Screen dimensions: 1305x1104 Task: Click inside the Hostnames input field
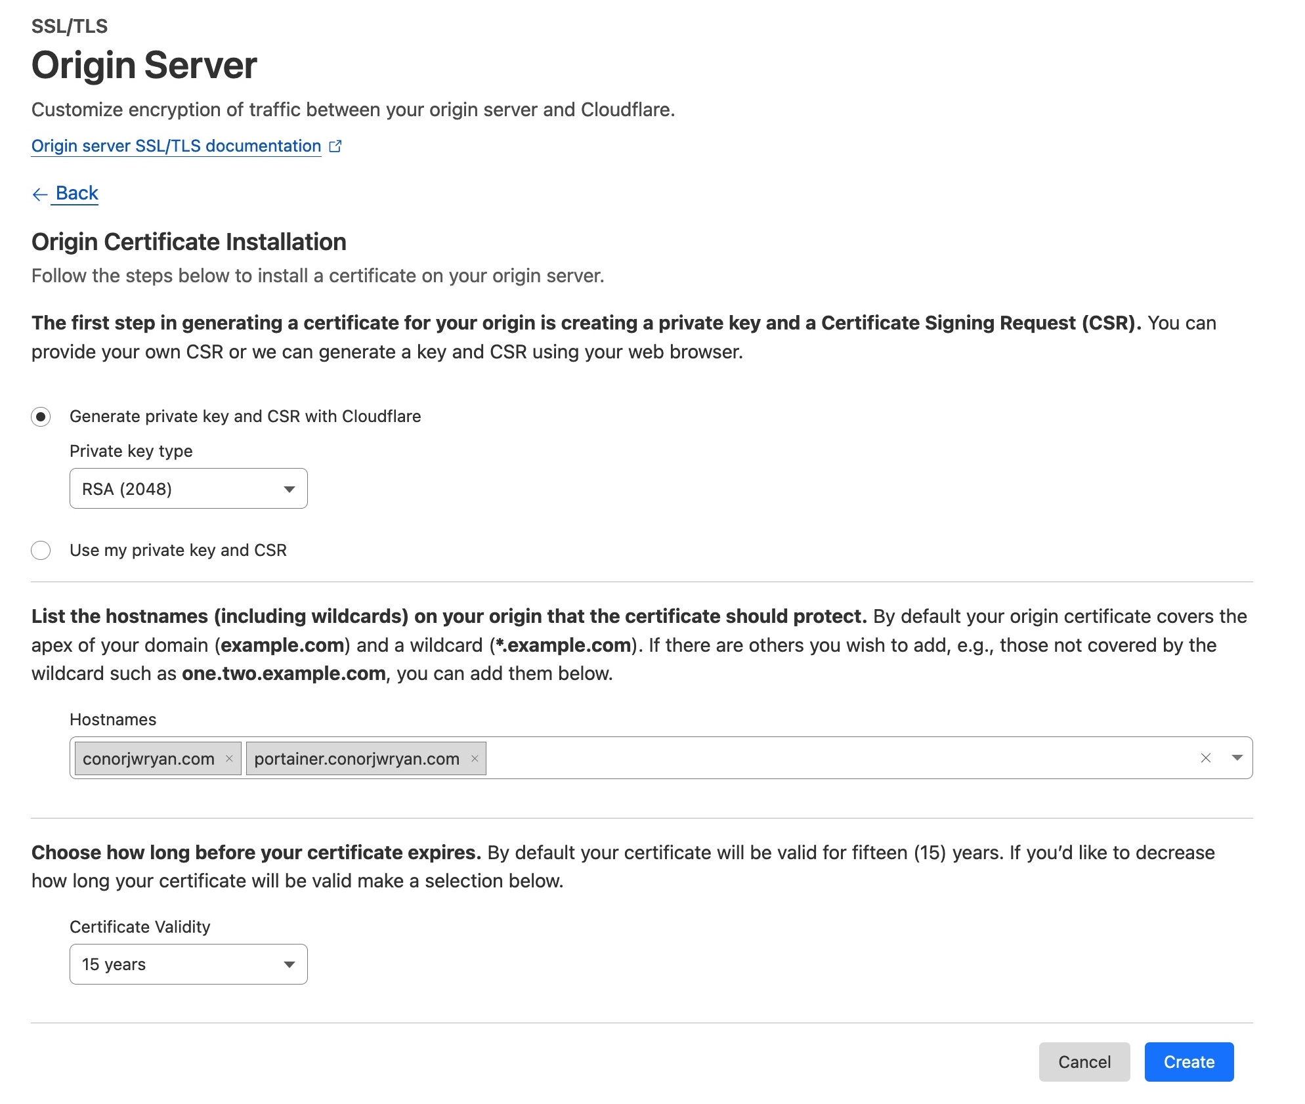tap(788, 758)
